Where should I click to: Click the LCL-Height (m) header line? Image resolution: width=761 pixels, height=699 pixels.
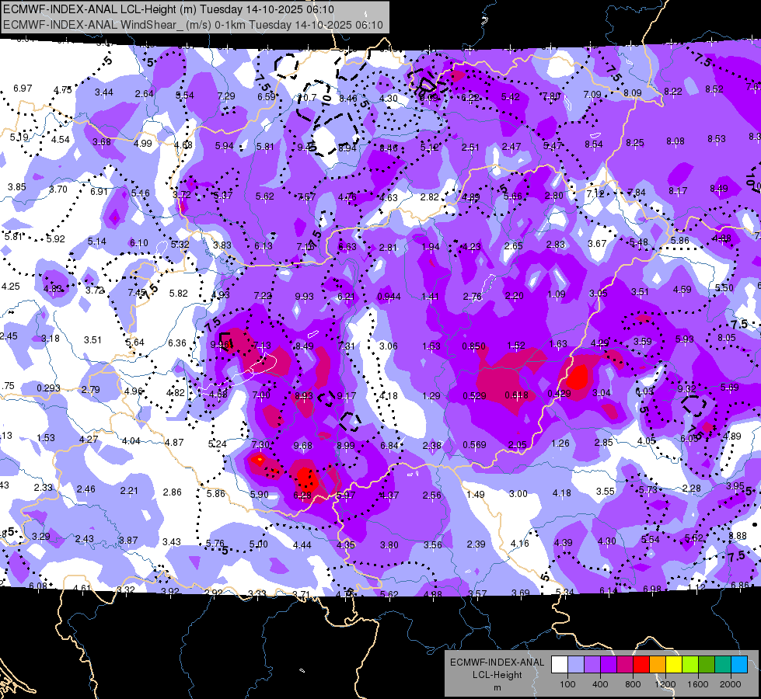[x=169, y=9]
